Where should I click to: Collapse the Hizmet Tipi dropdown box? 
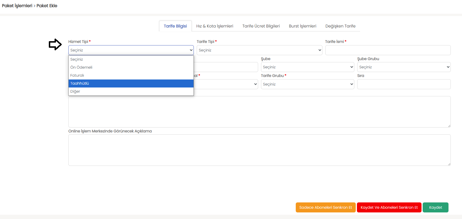click(131, 50)
